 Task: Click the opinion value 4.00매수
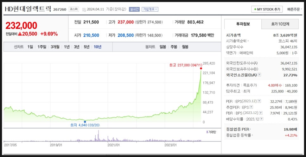click(275, 85)
